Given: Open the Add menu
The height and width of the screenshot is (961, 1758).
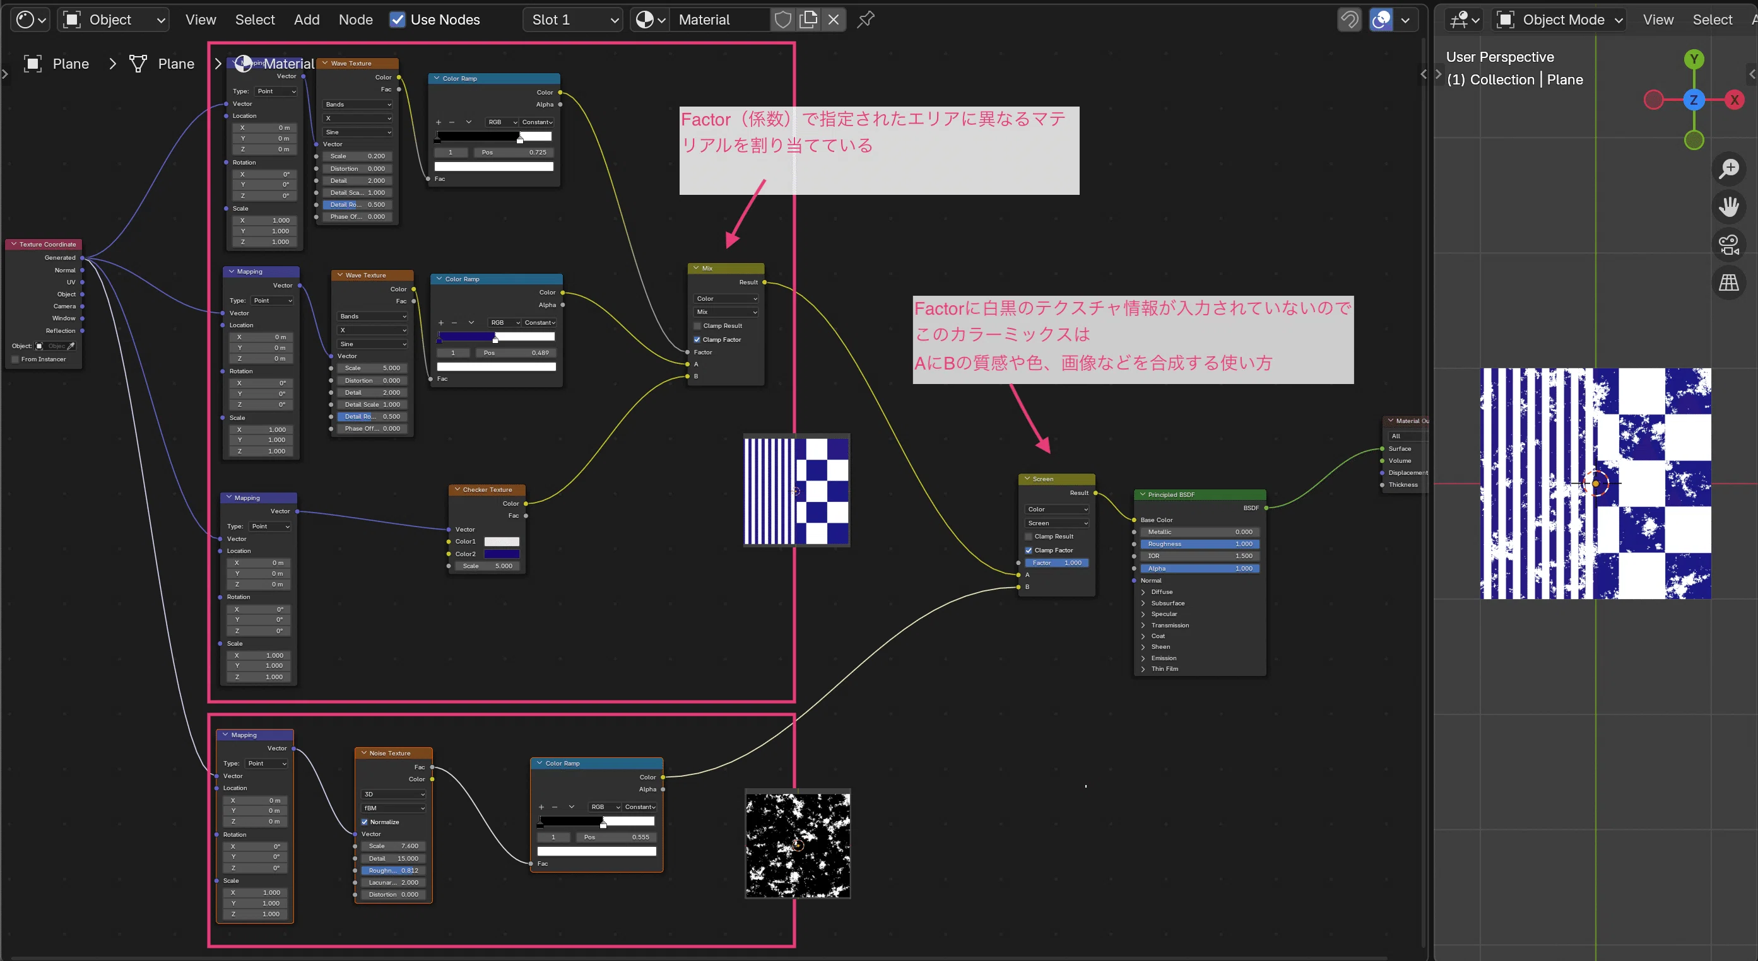Looking at the screenshot, I should (x=307, y=20).
